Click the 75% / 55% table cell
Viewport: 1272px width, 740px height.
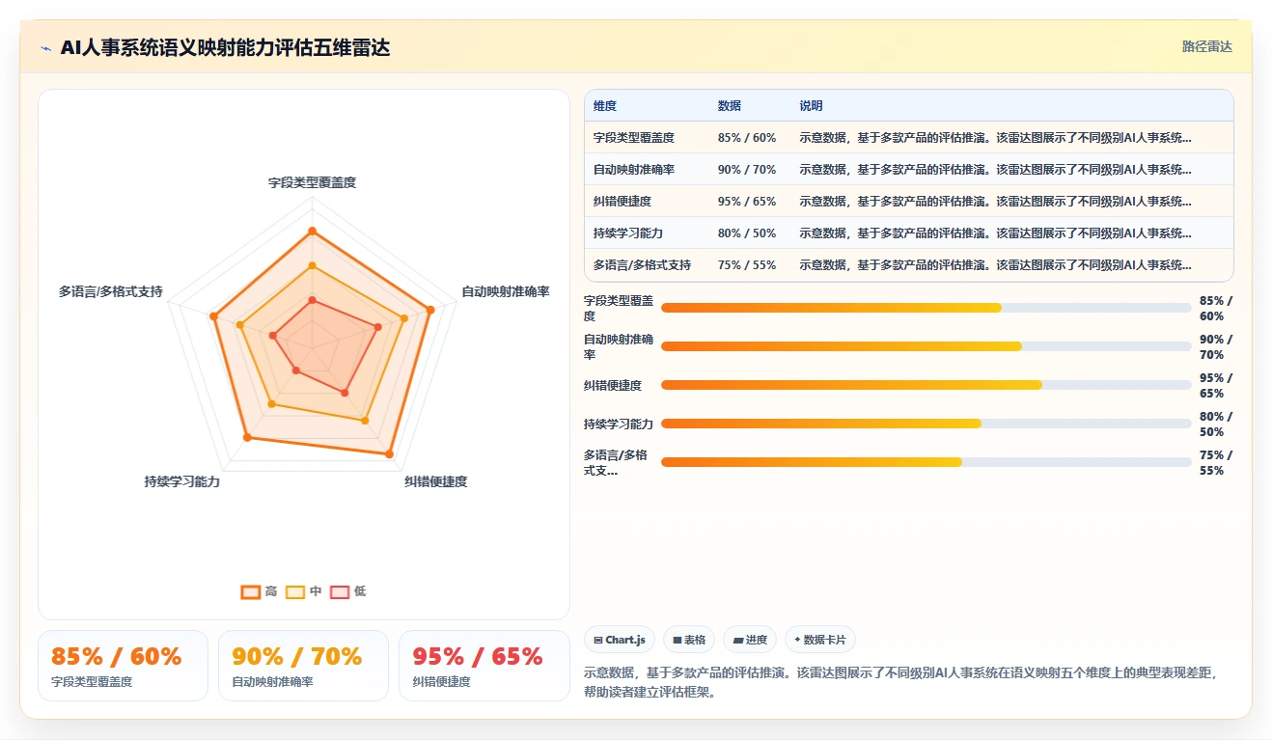tap(747, 265)
